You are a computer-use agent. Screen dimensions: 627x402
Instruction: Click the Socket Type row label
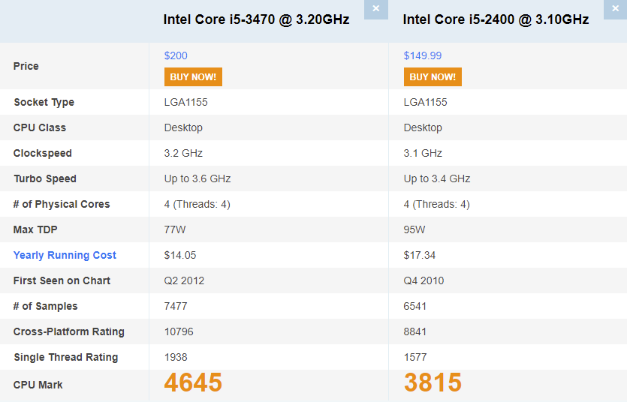[44, 102]
